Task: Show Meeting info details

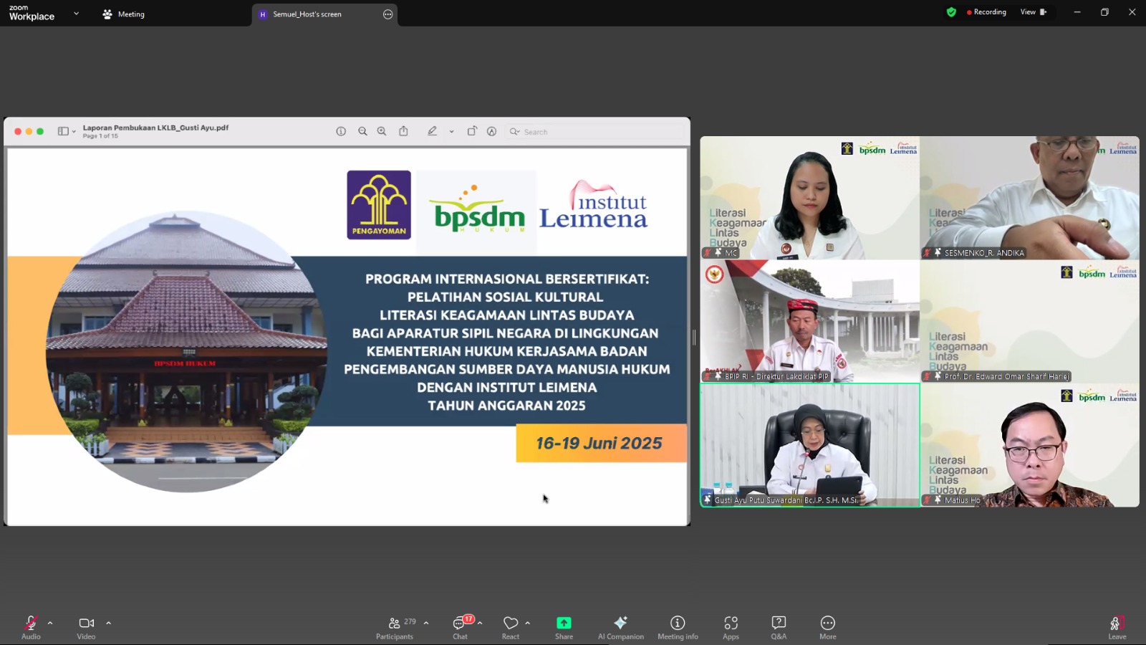Action: [678, 627]
